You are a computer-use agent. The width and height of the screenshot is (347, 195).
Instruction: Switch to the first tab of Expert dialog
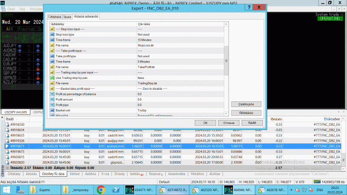[54, 16]
